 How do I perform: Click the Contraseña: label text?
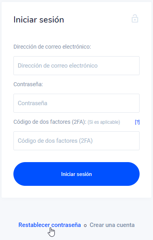[x=28, y=84]
